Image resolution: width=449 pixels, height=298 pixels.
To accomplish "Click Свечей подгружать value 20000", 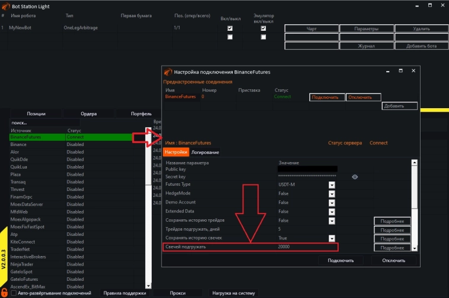I will [284, 247].
